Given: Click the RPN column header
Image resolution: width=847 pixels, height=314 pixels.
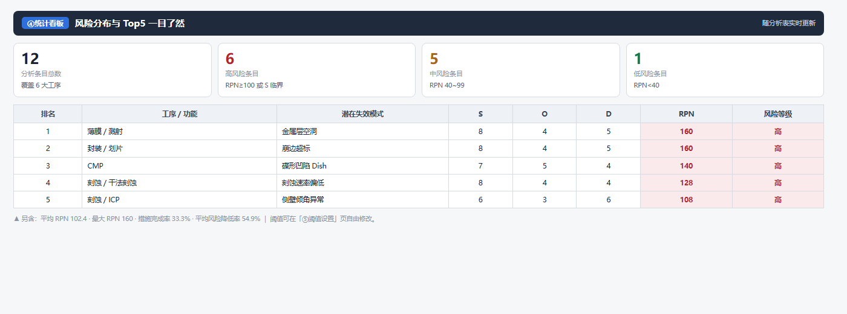Looking at the screenshot, I should click(x=687, y=114).
